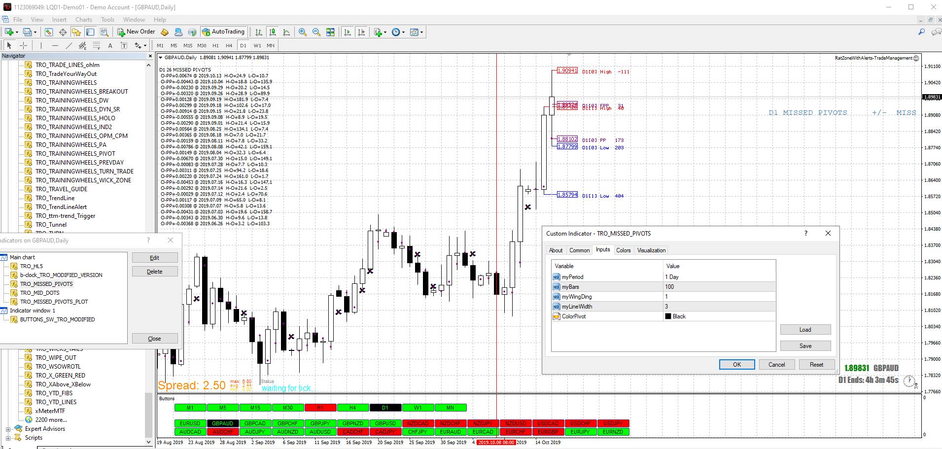942x449 pixels.
Task: Click Edit in the indicators list
Action: tap(155, 258)
